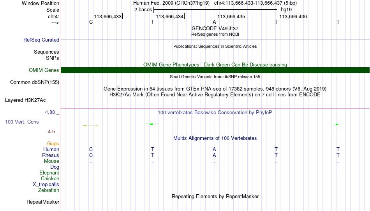Screen dimensions: 370x211
Task: Click the OMIM Gene Phenotypes track title
Action: coord(215,65)
